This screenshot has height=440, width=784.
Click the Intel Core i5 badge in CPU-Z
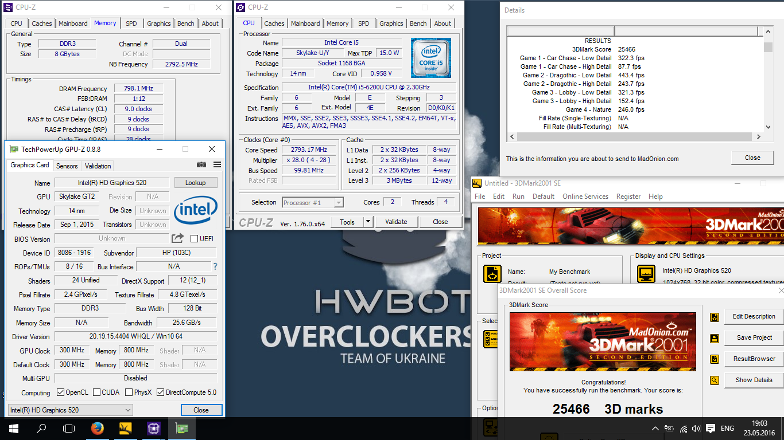431,57
